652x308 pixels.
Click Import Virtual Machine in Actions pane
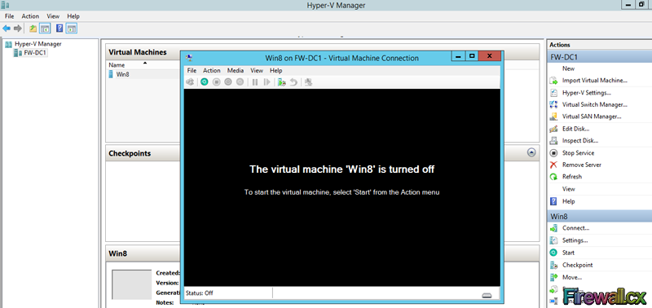click(595, 81)
